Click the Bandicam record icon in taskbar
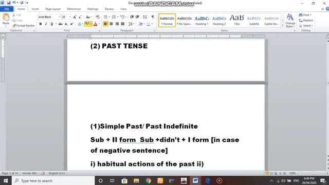This screenshot has width=329, height=185. pos(220,180)
